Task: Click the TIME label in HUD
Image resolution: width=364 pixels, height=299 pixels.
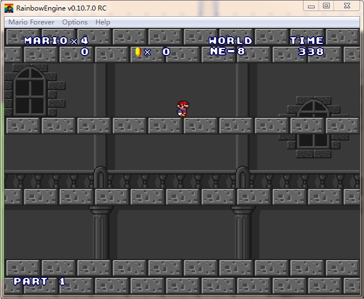Action: click(x=307, y=41)
